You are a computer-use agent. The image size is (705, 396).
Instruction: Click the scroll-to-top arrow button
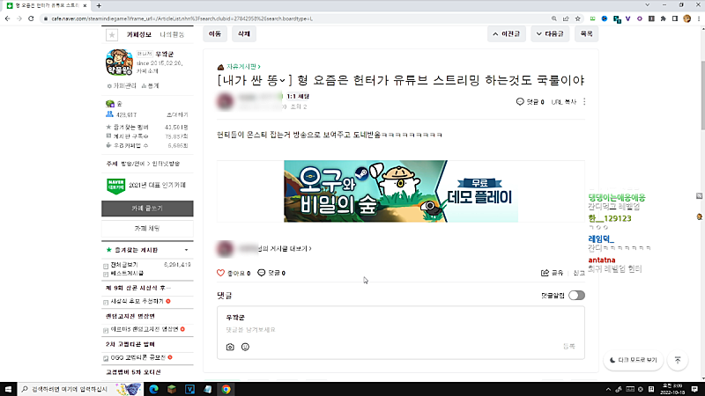pos(678,360)
